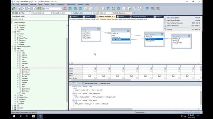The height and width of the screenshot is (119, 213).
Task: Expand the actor table node
Action: (18, 53)
